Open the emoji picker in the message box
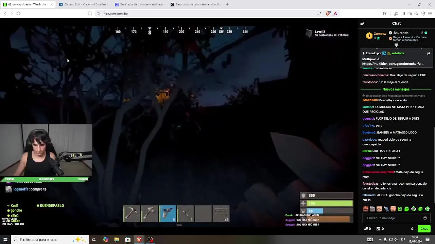435x244 pixels. coord(425,218)
